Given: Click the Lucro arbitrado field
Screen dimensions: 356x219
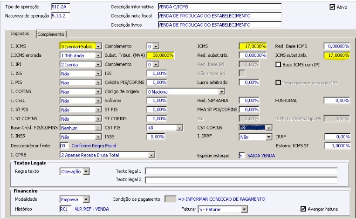Looking at the screenshot, I should 249,82.
